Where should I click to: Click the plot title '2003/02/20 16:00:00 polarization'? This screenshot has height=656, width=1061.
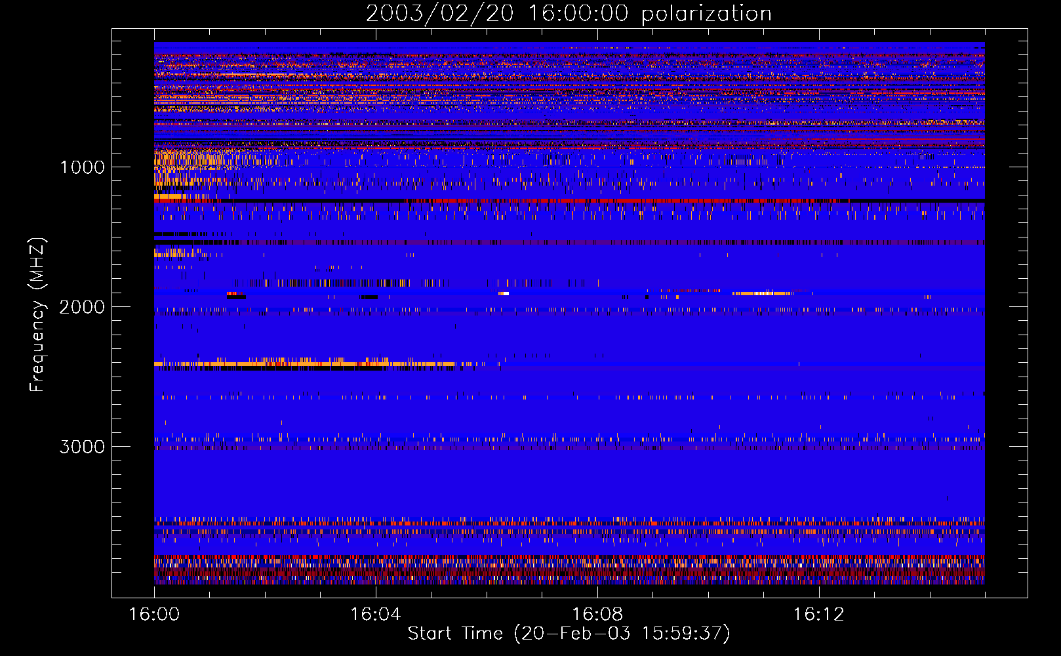[569, 14]
